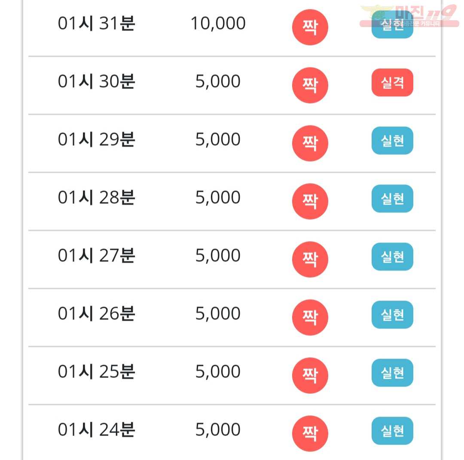This screenshot has height=460, width=464.
Task: Click the 01시 24분 time label
Action: [97, 430]
